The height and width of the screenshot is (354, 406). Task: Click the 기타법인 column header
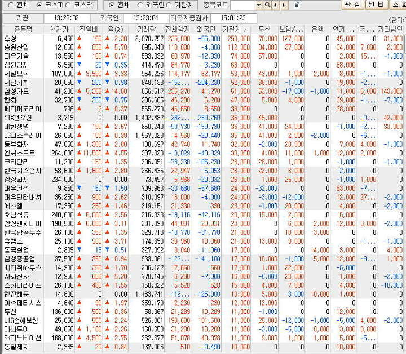[x=390, y=29]
